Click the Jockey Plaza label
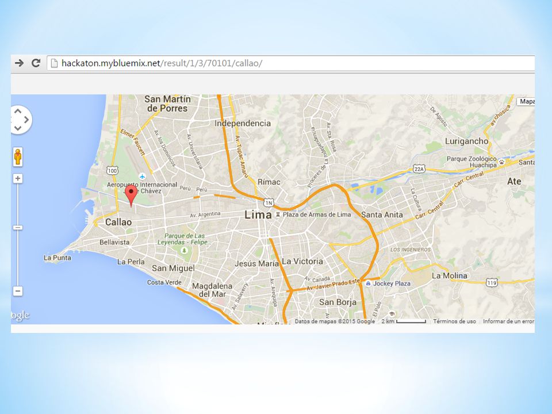552x414 pixels. [x=392, y=283]
